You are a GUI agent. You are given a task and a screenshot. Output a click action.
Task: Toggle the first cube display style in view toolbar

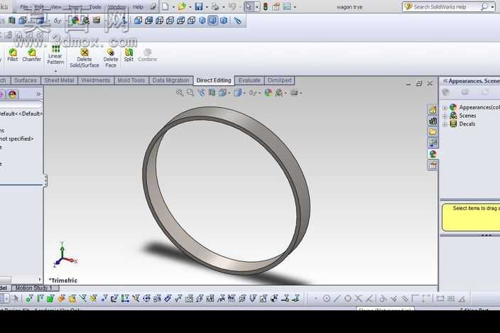pyautogui.click(x=138, y=21)
